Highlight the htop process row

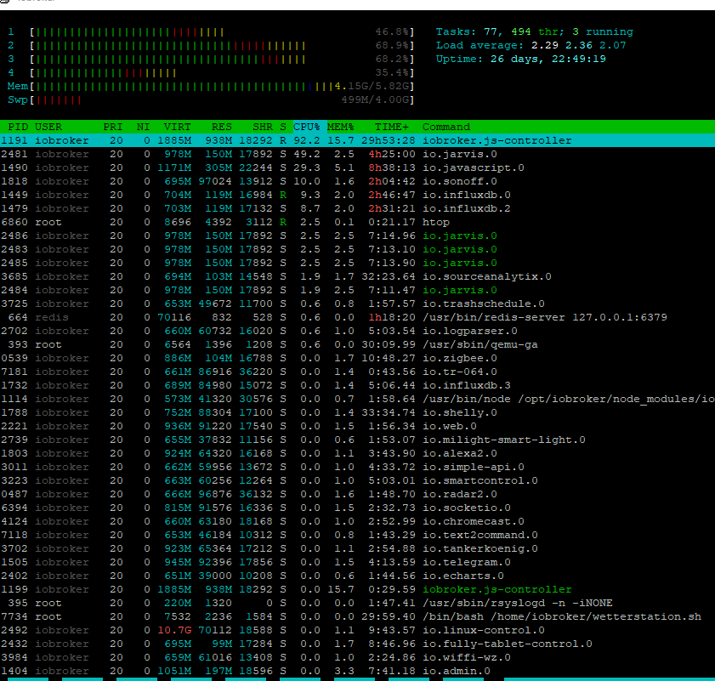[357, 222]
